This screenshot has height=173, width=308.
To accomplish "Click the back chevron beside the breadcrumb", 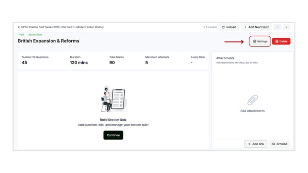I will (19, 27).
